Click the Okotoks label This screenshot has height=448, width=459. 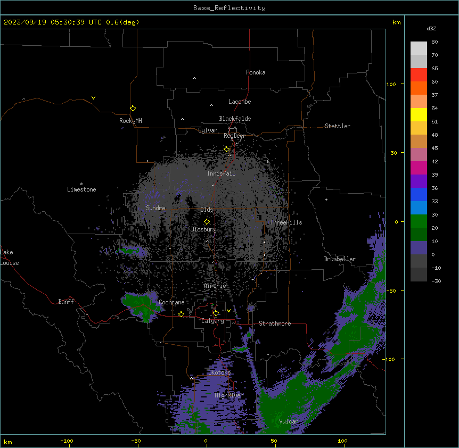pos(219,372)
